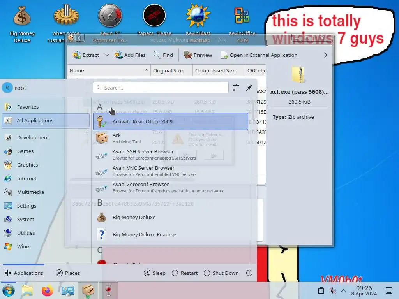Launch Activate KevinOffice 2009
The width and height of the screenshot is (399, 299).
point(171,121)
